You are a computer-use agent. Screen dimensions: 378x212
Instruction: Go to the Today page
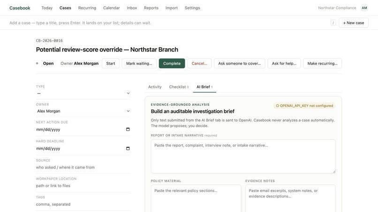(x=47, y=8)
